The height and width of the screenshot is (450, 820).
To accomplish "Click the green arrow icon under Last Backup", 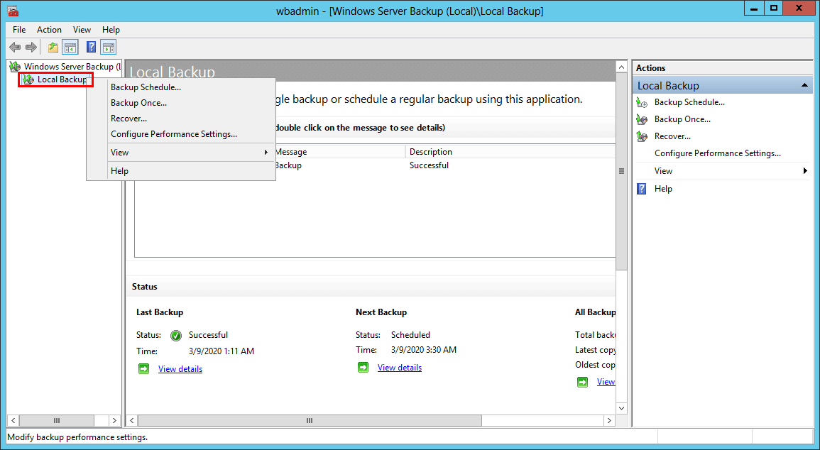I will point(144,368).
